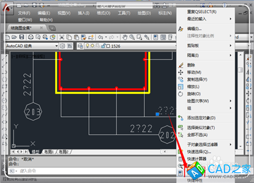Toggle the layer freeze sun icon
This screenshot has width=254, height=183.
pos(92,46)
